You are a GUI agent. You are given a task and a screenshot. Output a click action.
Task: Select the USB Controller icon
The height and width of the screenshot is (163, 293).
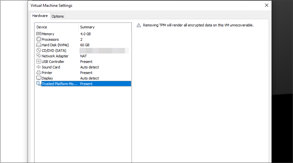click(38, 62)
